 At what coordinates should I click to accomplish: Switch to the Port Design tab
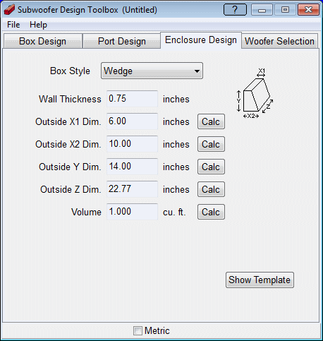122,41
